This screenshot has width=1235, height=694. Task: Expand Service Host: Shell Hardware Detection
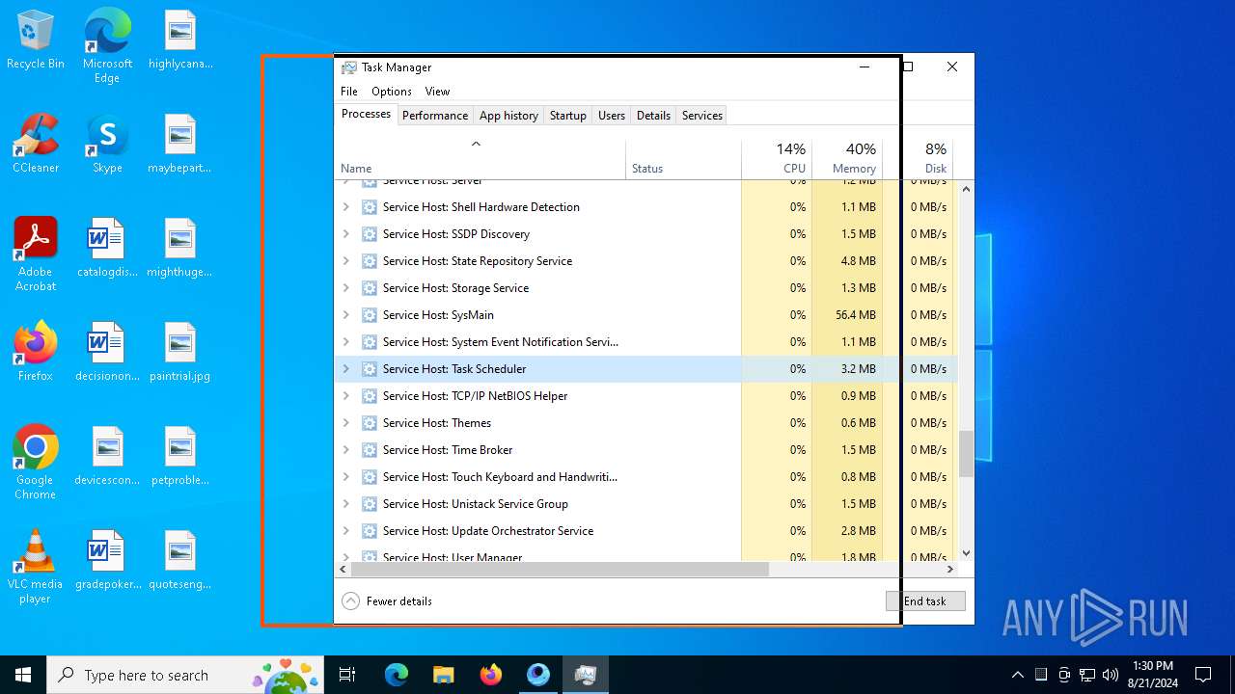click(x=346, y=207)
